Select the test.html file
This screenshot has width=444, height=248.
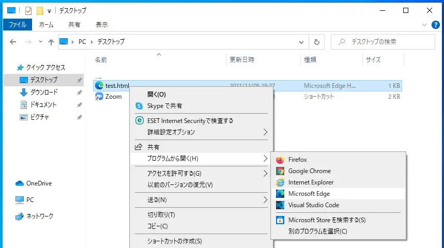tap(247, 85)
